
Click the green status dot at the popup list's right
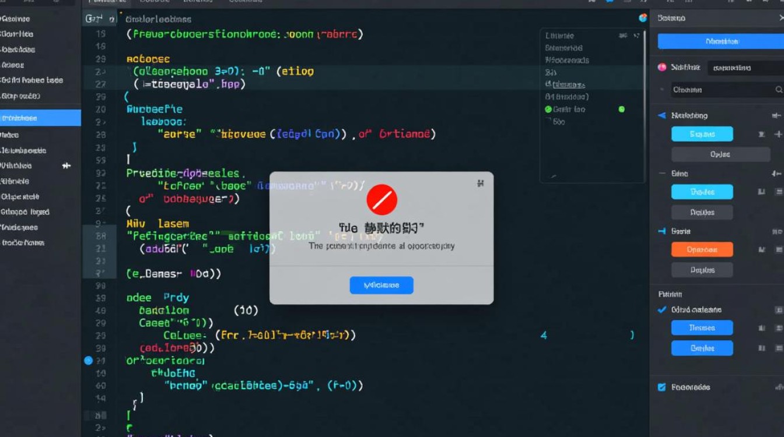pyautogui.click(x=621, y=109)
